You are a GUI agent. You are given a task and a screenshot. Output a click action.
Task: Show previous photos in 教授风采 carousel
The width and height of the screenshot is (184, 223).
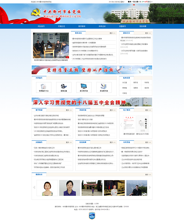[x=34, y=187]
